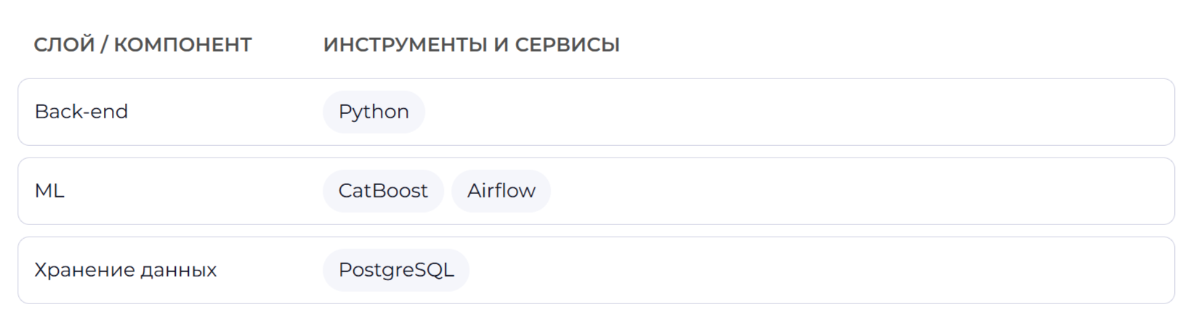Click the Python tag
Viewport: 1196px width, 331px height.
tap(373, 112)
